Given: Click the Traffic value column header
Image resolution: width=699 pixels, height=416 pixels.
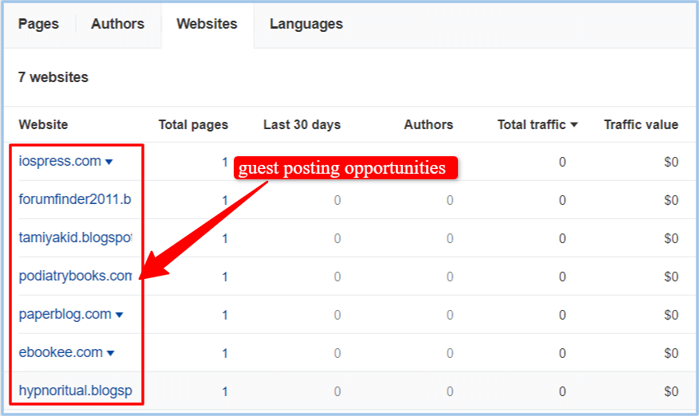Looking at the screenshot, I should coord(641,124).
